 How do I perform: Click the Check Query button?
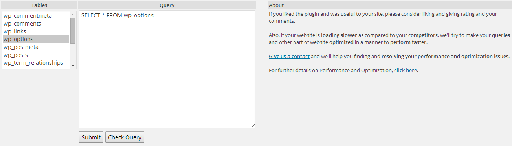click(x=125, y=137)
